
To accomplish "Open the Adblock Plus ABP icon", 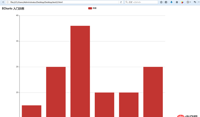I will tap(188, 2).
